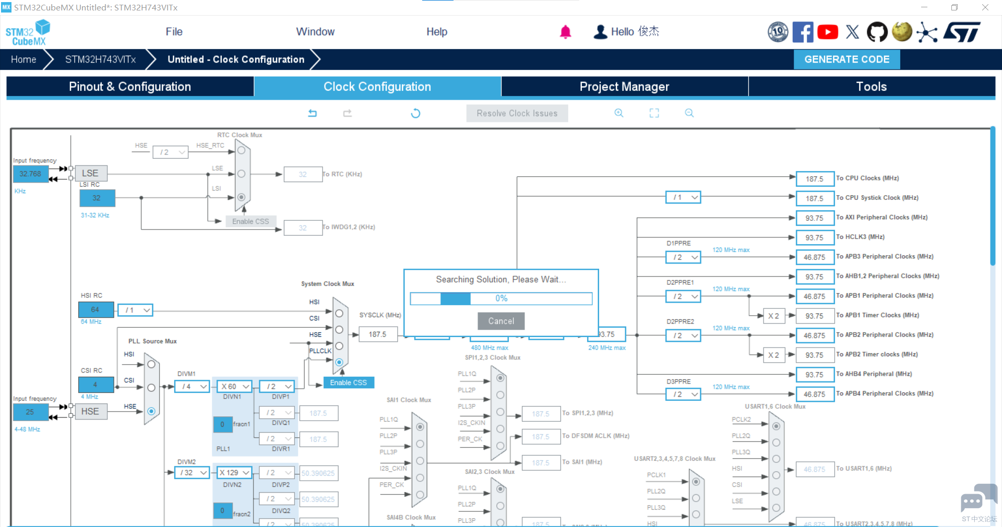Open the CPU Systick /1 divider dropdown

683,197
